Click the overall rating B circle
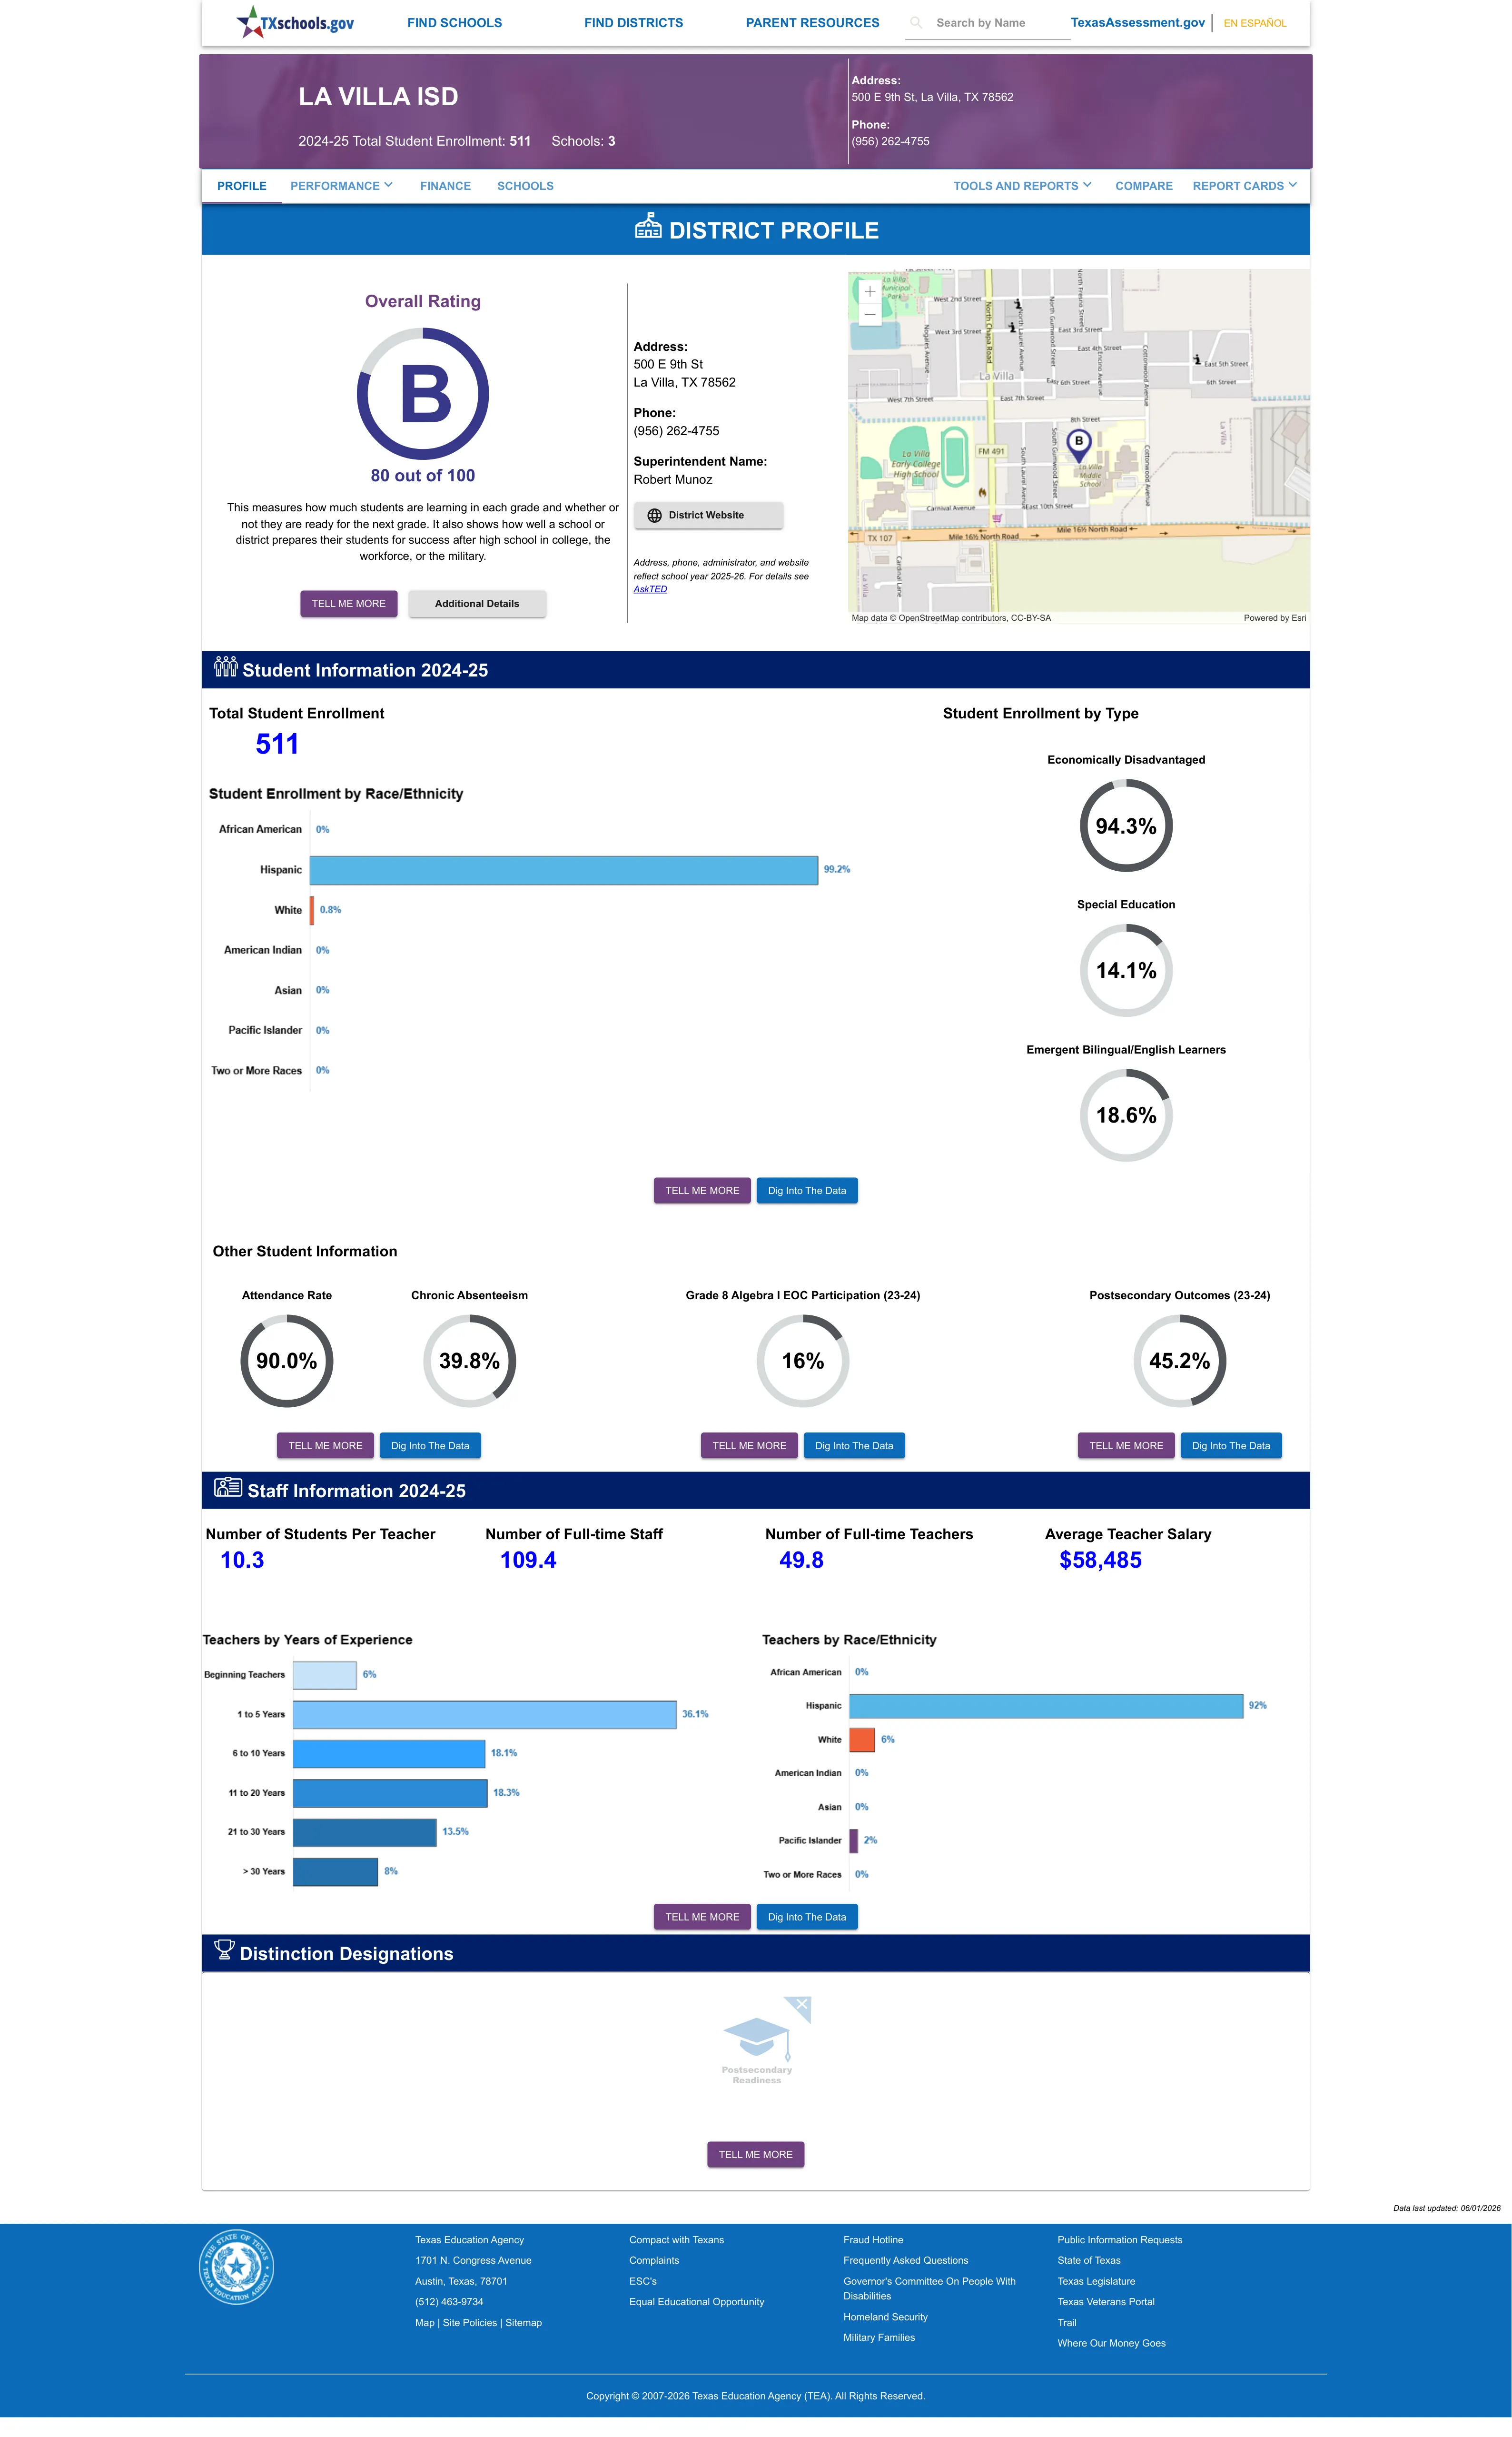Image resolution: width=1512 pixels, height=2437 pixels. tap(423, 394)
